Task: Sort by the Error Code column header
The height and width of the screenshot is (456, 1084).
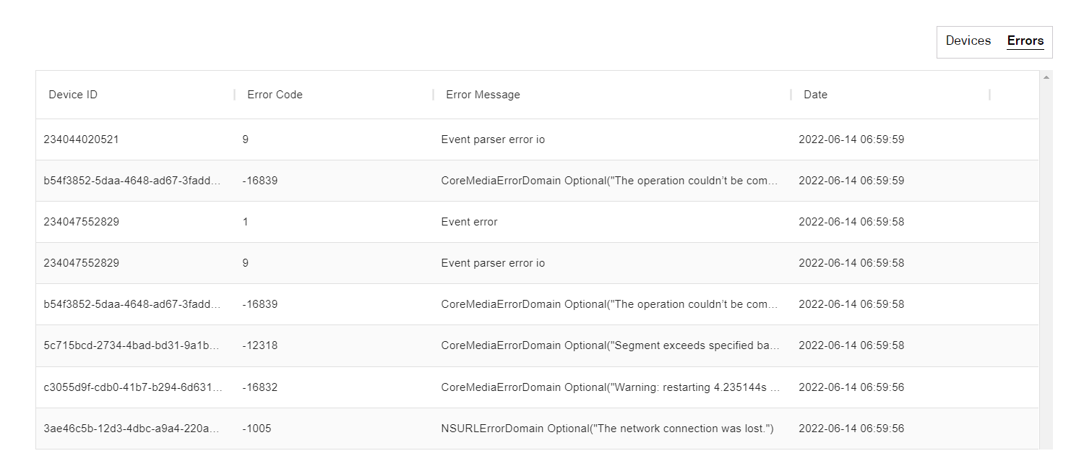Action: [x=275, y=95]
